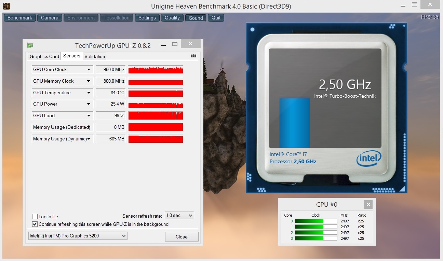Viewport: 443px width, 261px height.
Task: Click the 25.4 W power value
Action: coord(110,104)
